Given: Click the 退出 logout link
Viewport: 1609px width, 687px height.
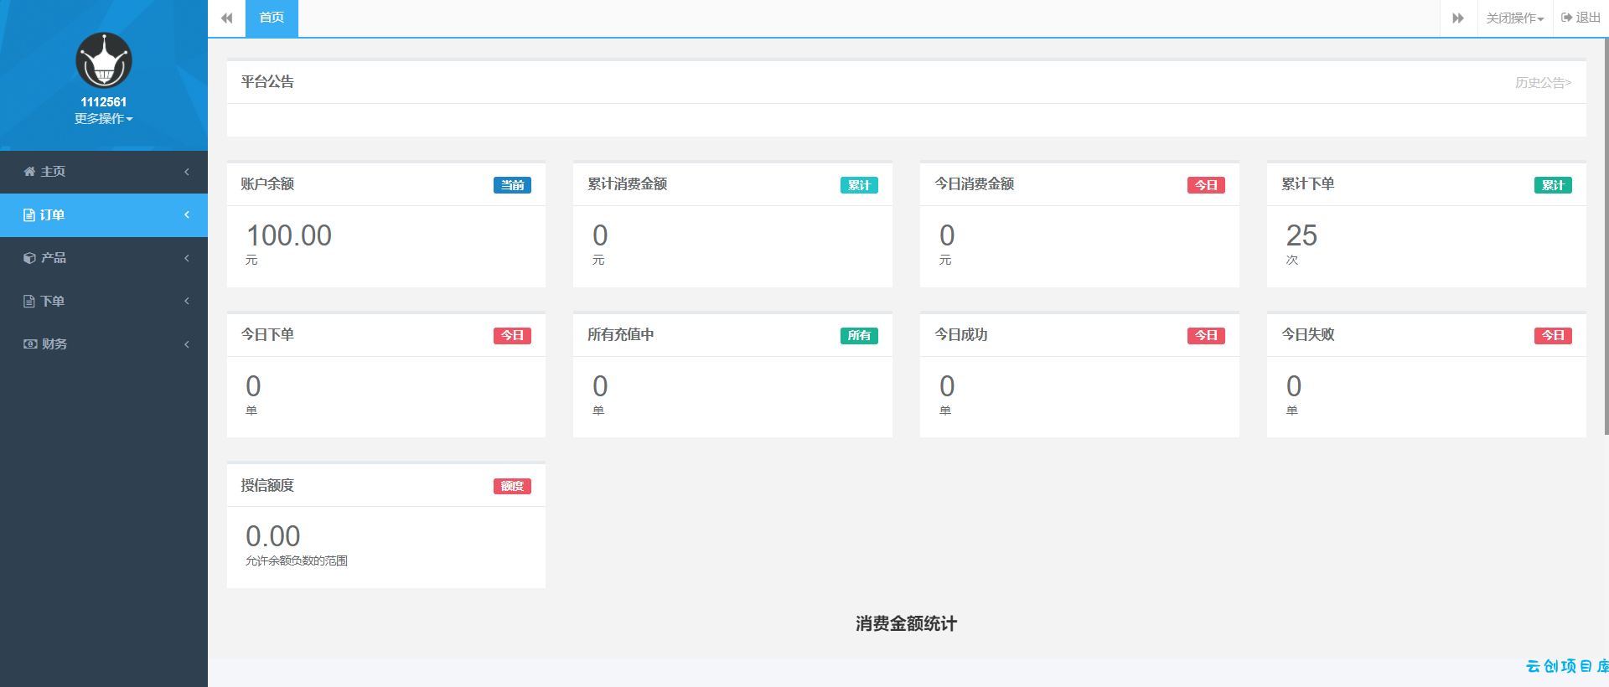Looking at the screenshot, I should (x=1581, y=18).
